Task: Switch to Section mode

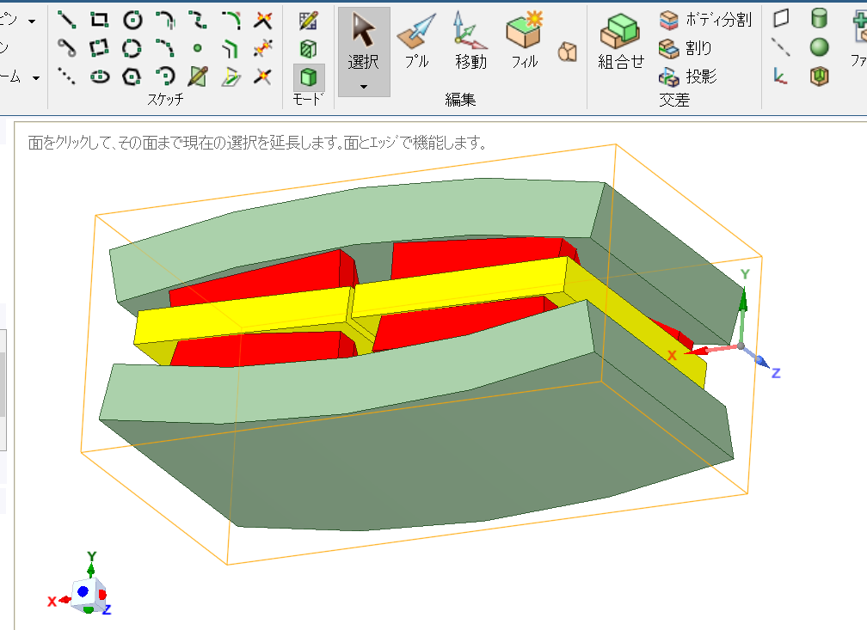Action: point(309,49)
